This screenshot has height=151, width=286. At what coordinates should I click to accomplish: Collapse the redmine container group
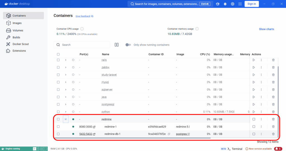click(x=66, y=119)
